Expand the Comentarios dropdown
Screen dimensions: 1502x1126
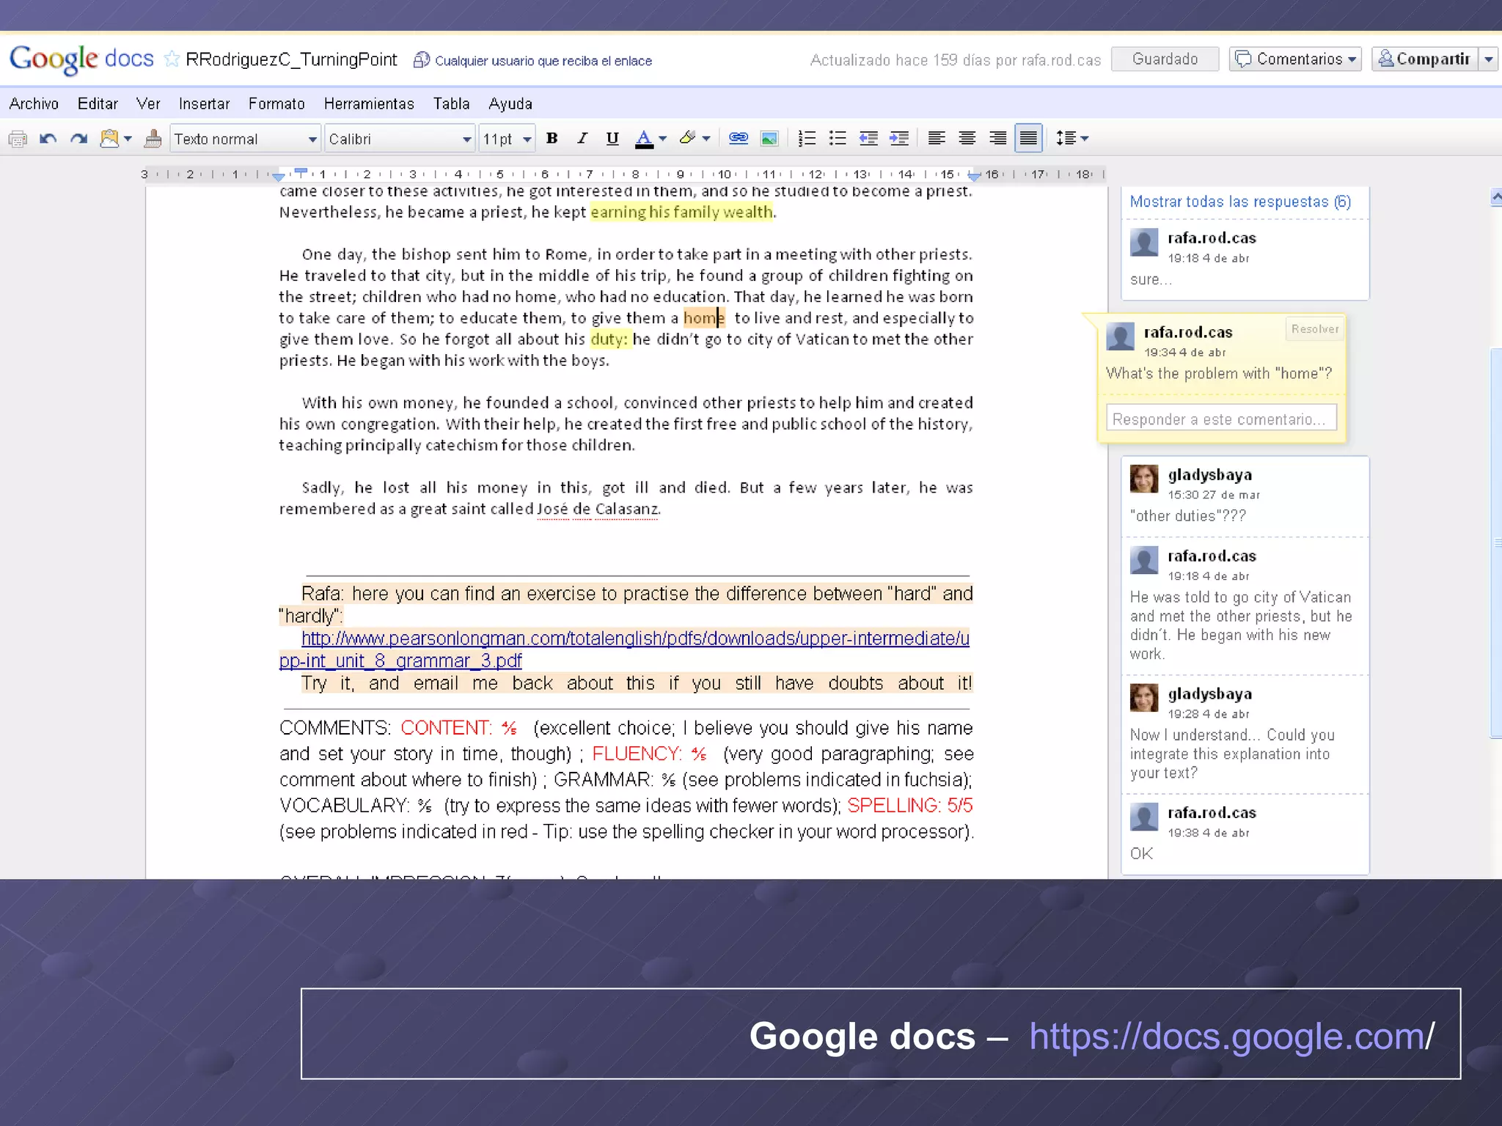click(1295, 59)
